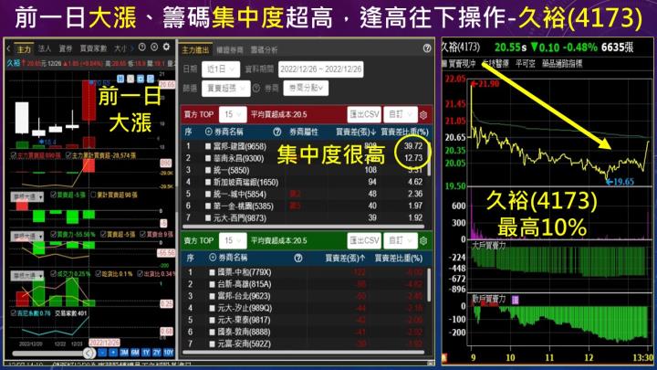Export buyer list with 匯出CSV
Image resolution: width=657 pixels, height=370 pixels.
click(x=364, y=114)
